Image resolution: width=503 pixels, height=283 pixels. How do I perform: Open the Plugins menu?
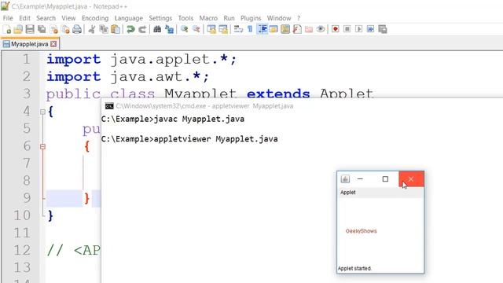[251, 18]
